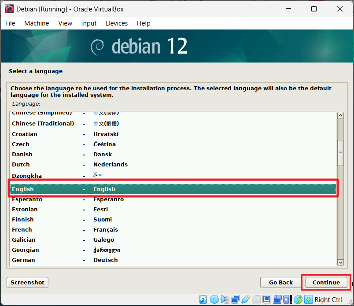Viewport: 354px width, 306px height.
Task: Click the display monitor status icon
Action: click(x=266, y=299)
